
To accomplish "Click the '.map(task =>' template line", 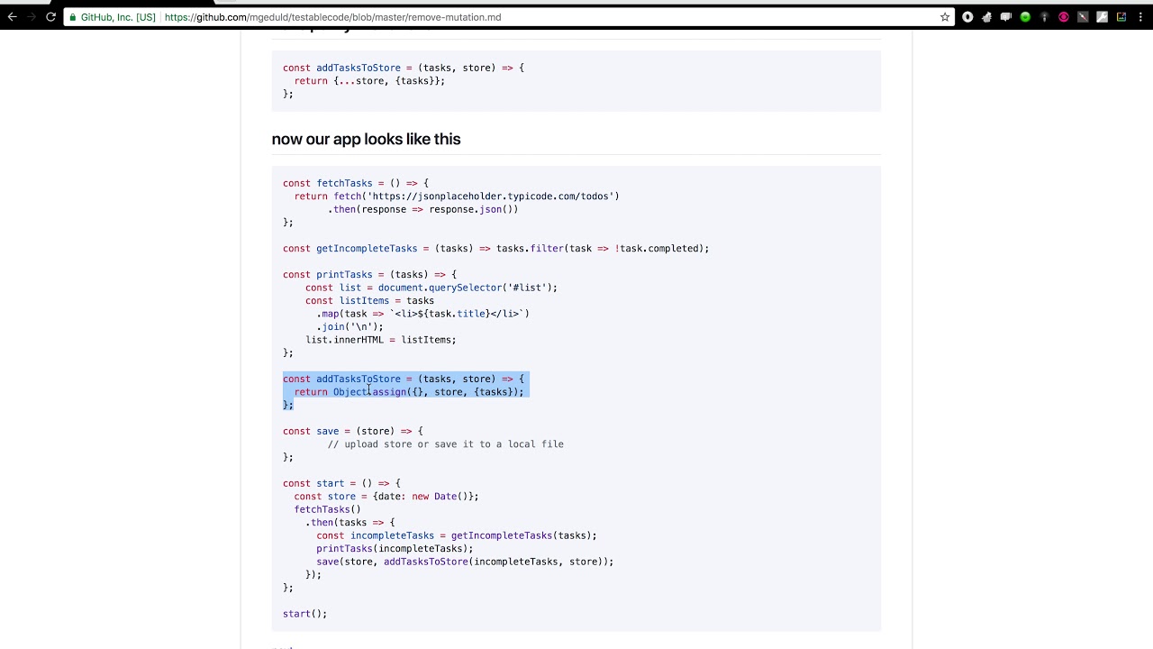I will click(422, 314).
